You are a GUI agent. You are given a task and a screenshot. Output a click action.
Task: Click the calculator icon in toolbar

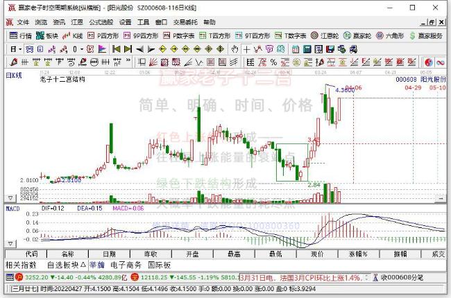point(307,49)
